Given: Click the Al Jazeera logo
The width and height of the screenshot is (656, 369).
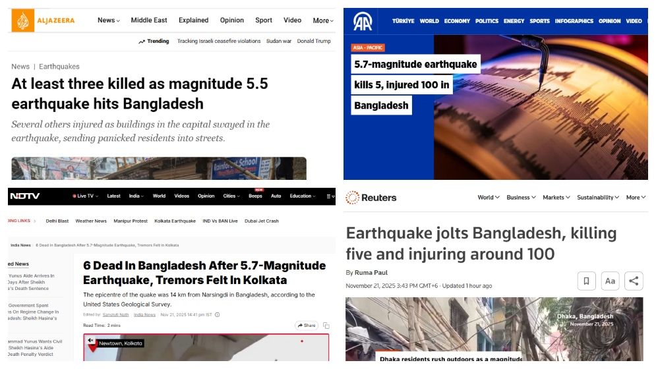Looking at the screenshot, I should (x=43, y=20).
